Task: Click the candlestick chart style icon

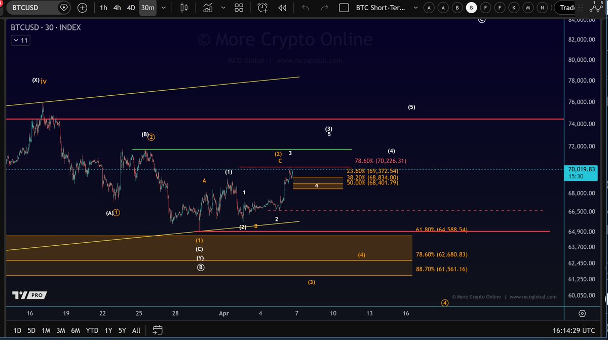Action: (x=184, y=8)
